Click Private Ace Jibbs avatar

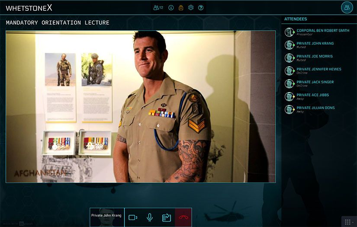click(x=289, y=97)
